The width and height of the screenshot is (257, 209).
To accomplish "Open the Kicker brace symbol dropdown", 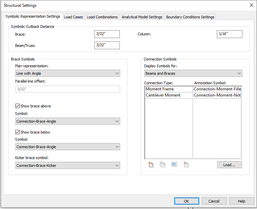I will tap(68, 166).
